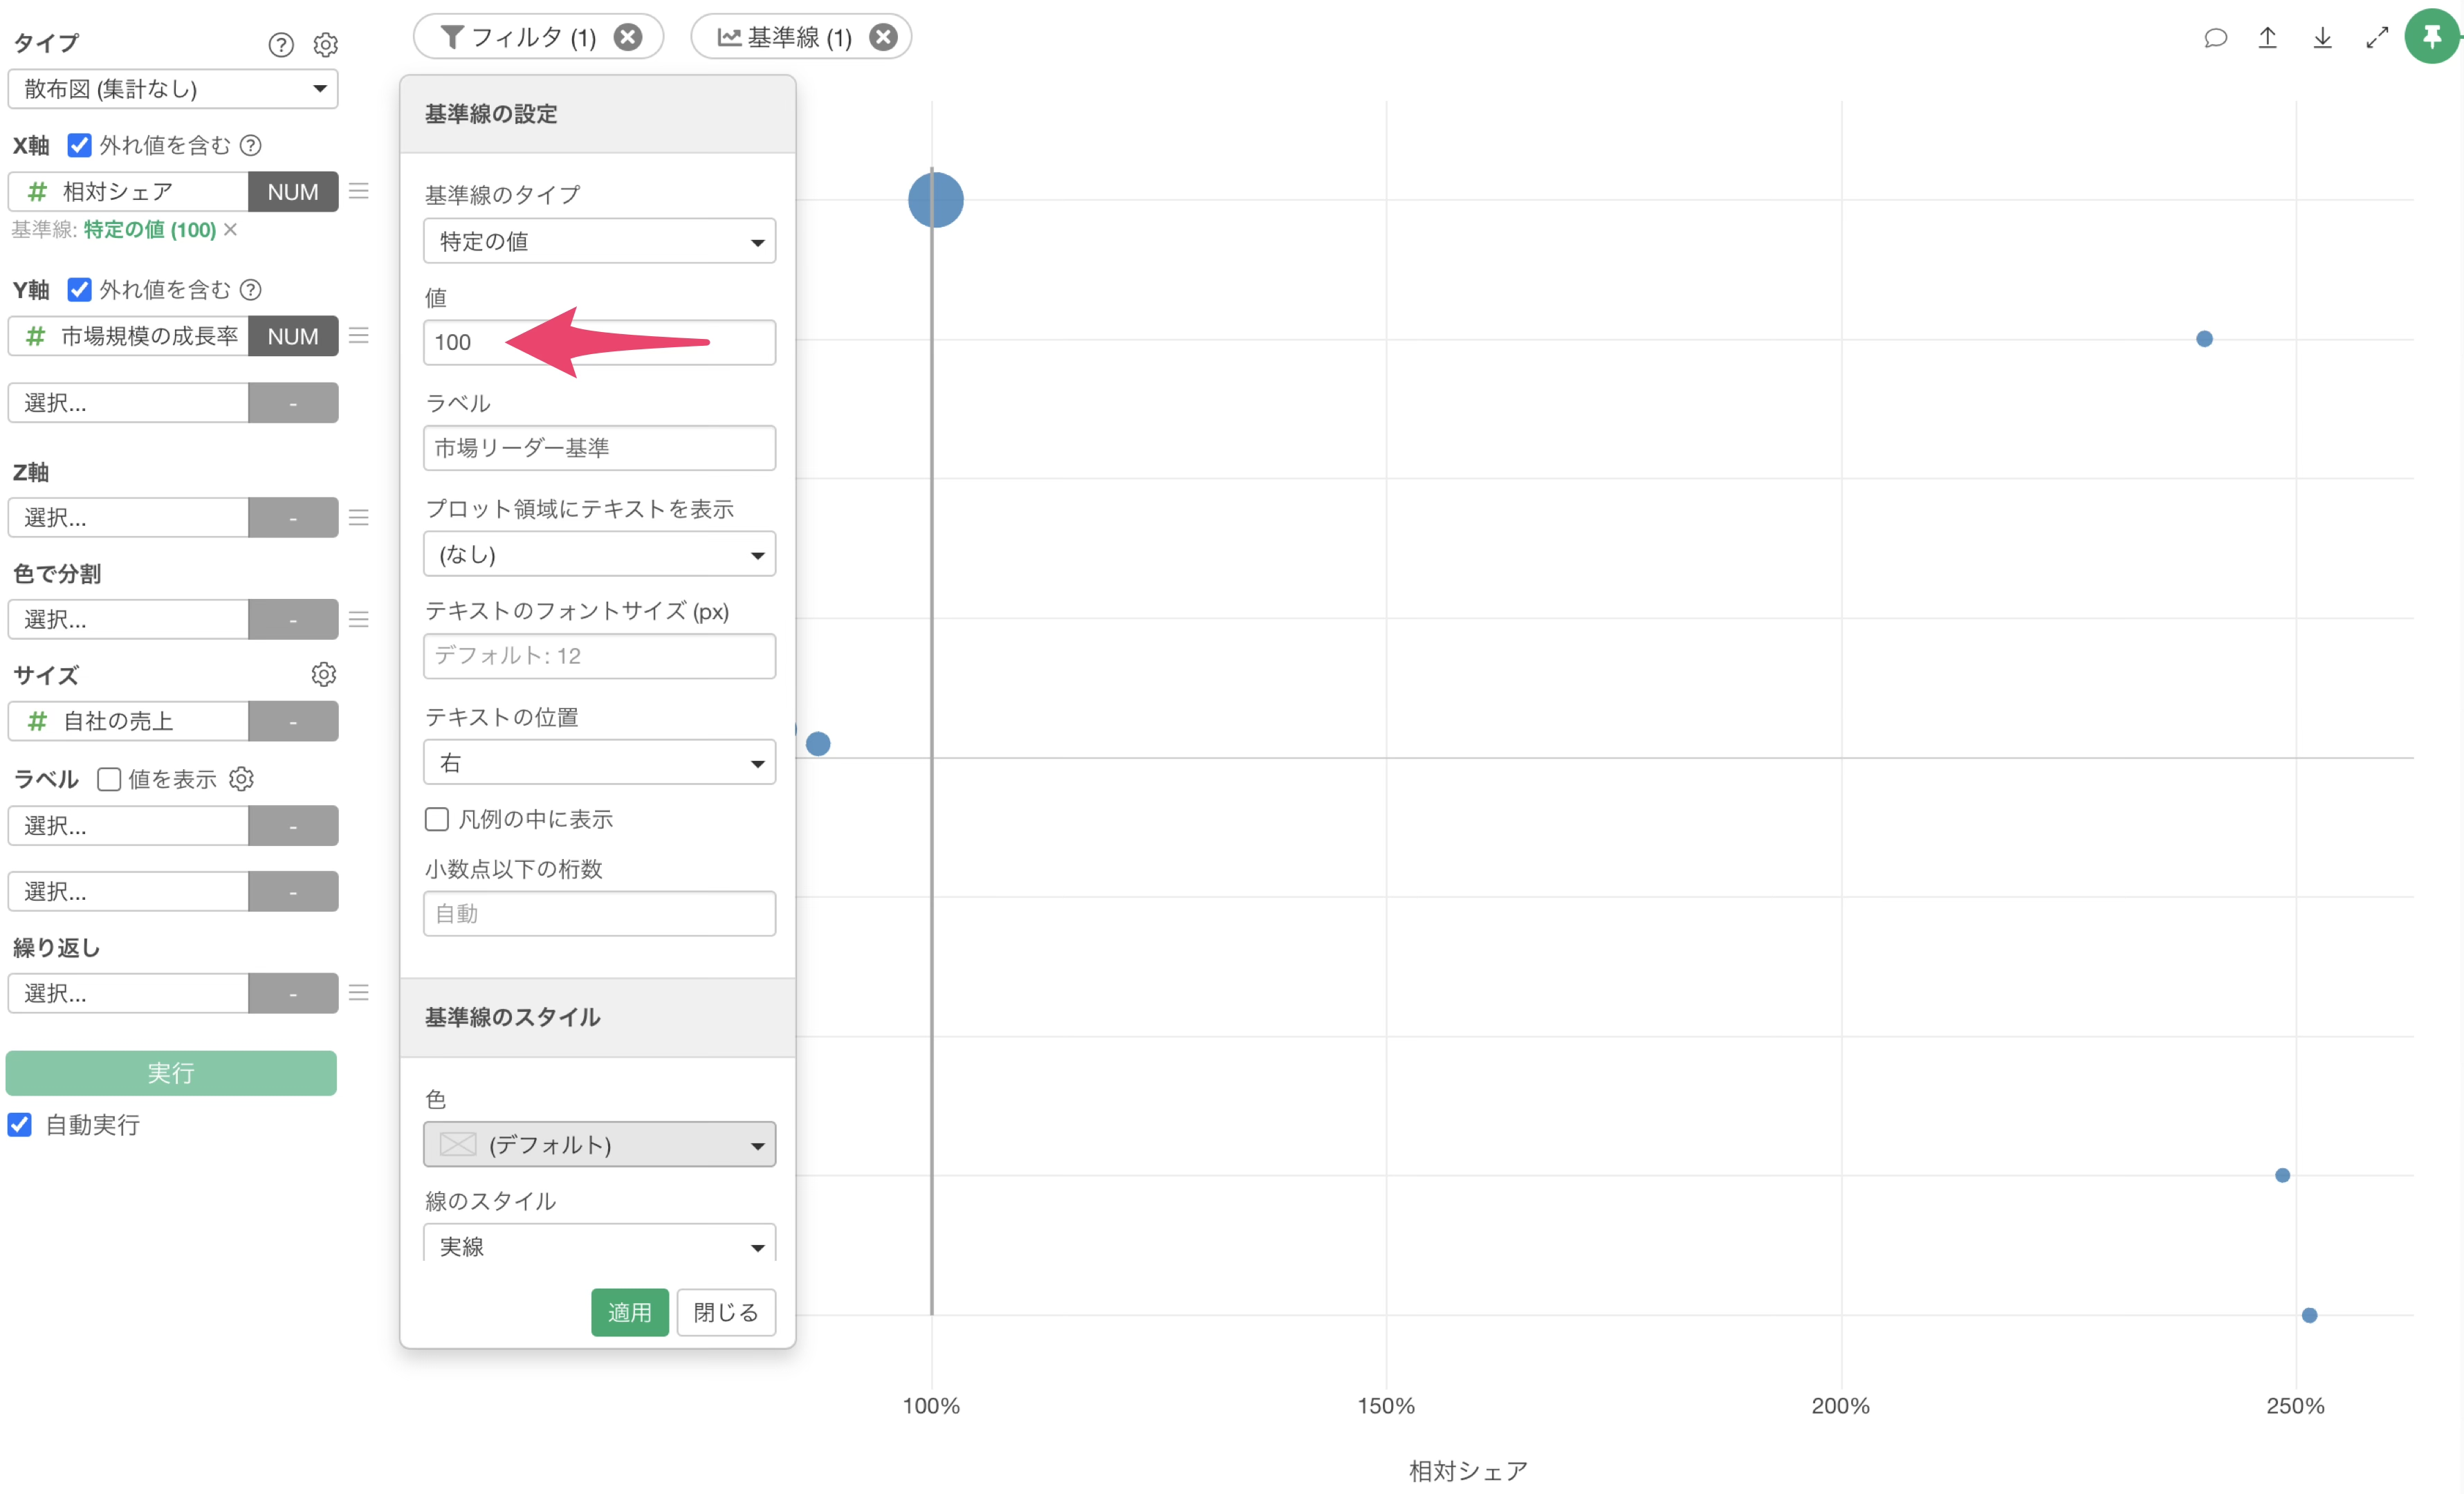Open the X axis column hamburger menu
The height and width of the screenshot is (1494, 2464).
359,191
